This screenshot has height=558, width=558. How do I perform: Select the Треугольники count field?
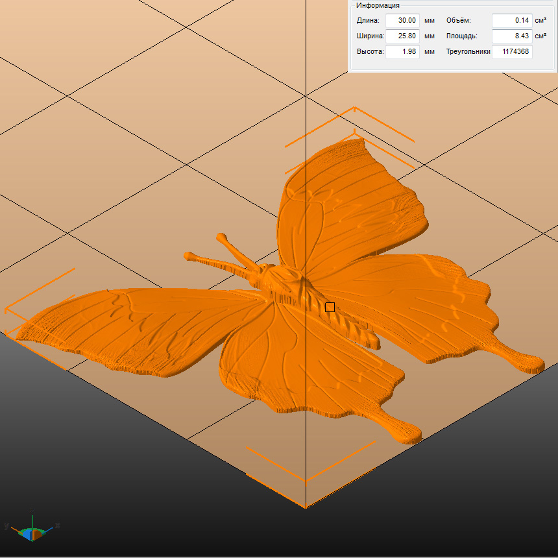(511, 52)
